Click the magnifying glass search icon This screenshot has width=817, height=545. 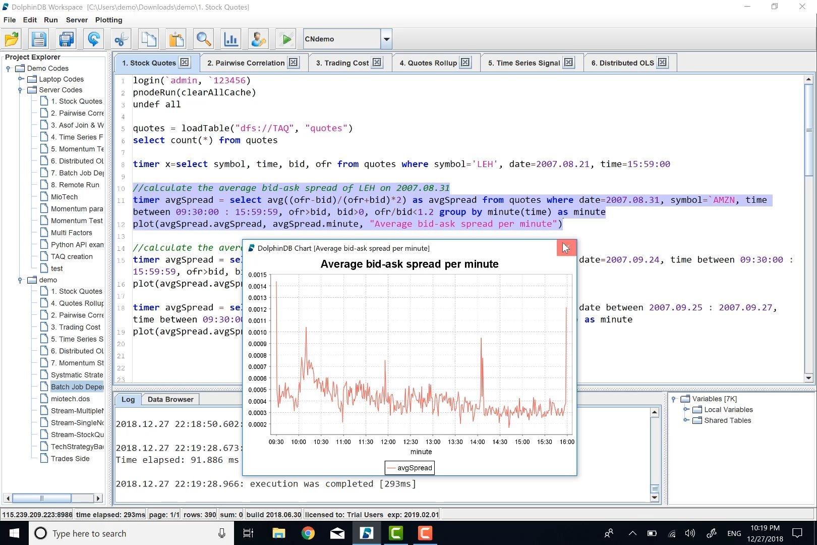click(203, 39)
